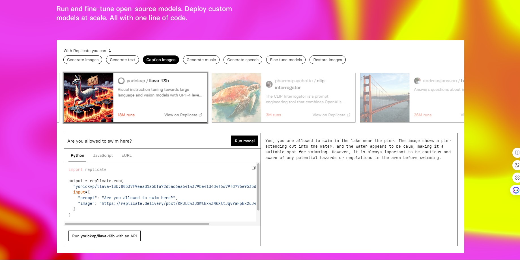The height and width of the screenshot is (260, 520).
Task: Click the sea turtle watercolor thumbnail
Action: 237,98
